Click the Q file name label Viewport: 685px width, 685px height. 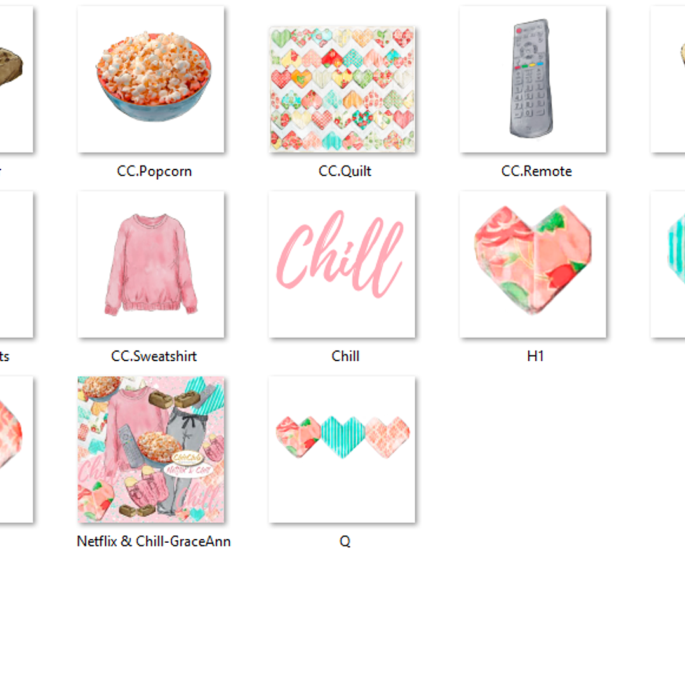tap(345, 542)
